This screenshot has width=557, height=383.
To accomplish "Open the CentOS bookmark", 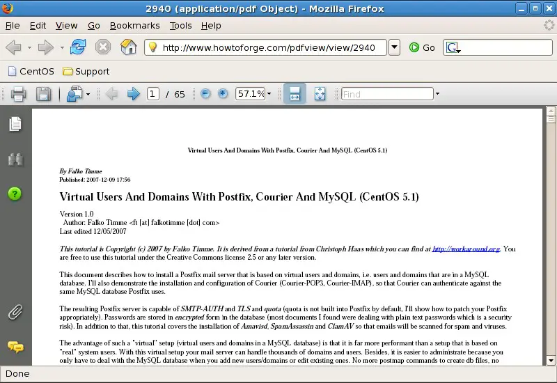I will [x=31, y=72].
